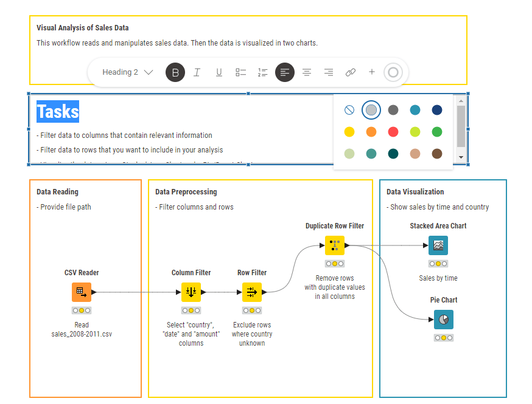Choose the no-color option in the palette
Viewport: 532px width, 404px height.
pos(349,110)
